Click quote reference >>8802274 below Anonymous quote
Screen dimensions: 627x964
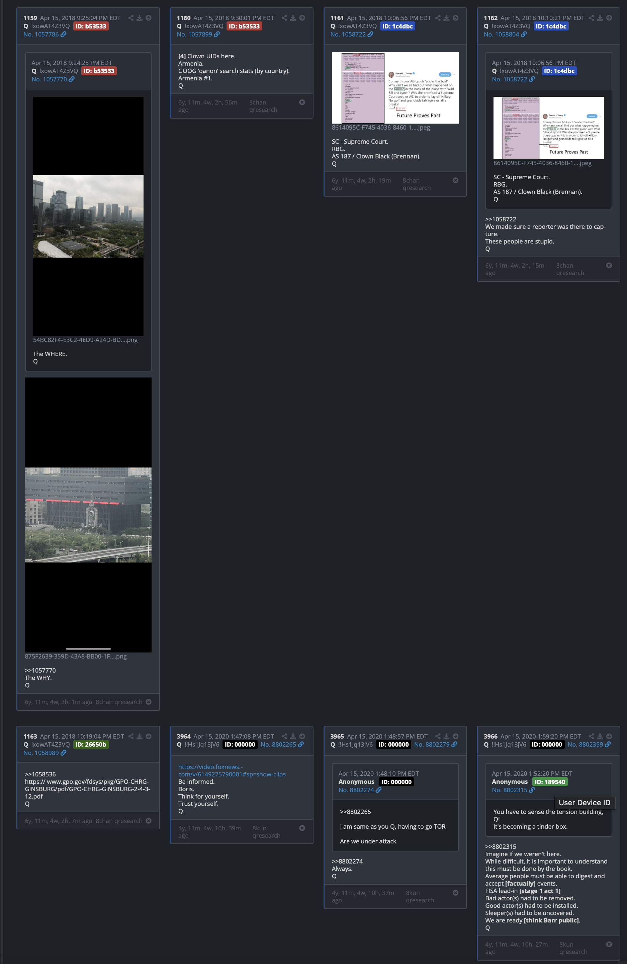pos(347,861)
